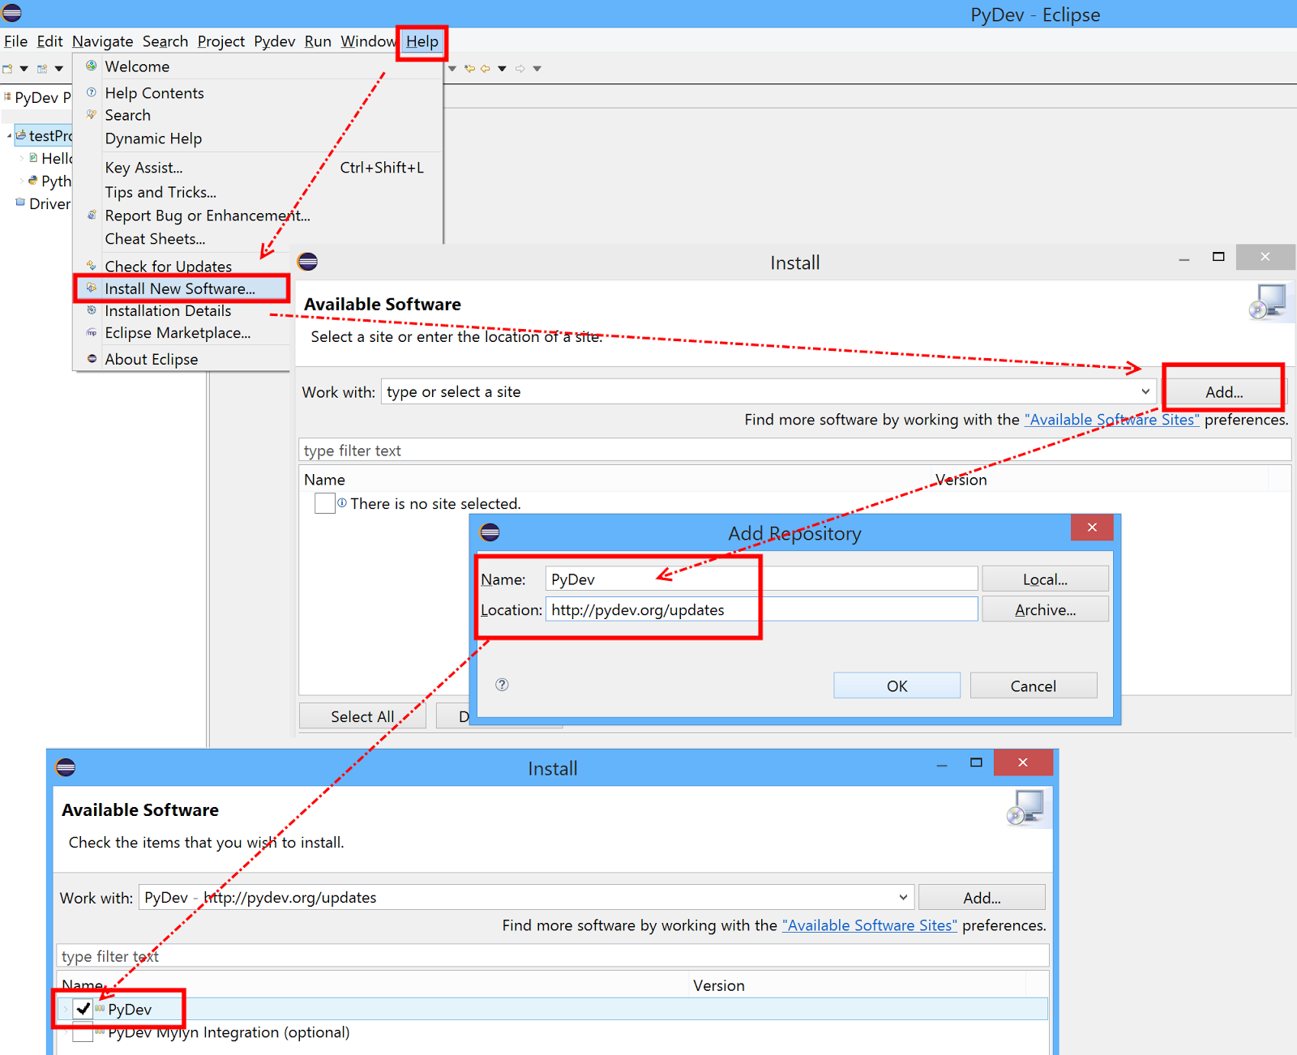Open Forward history dropdown arrow
The width and height of the screenshot is (1297, 1055).
[537, 69]
